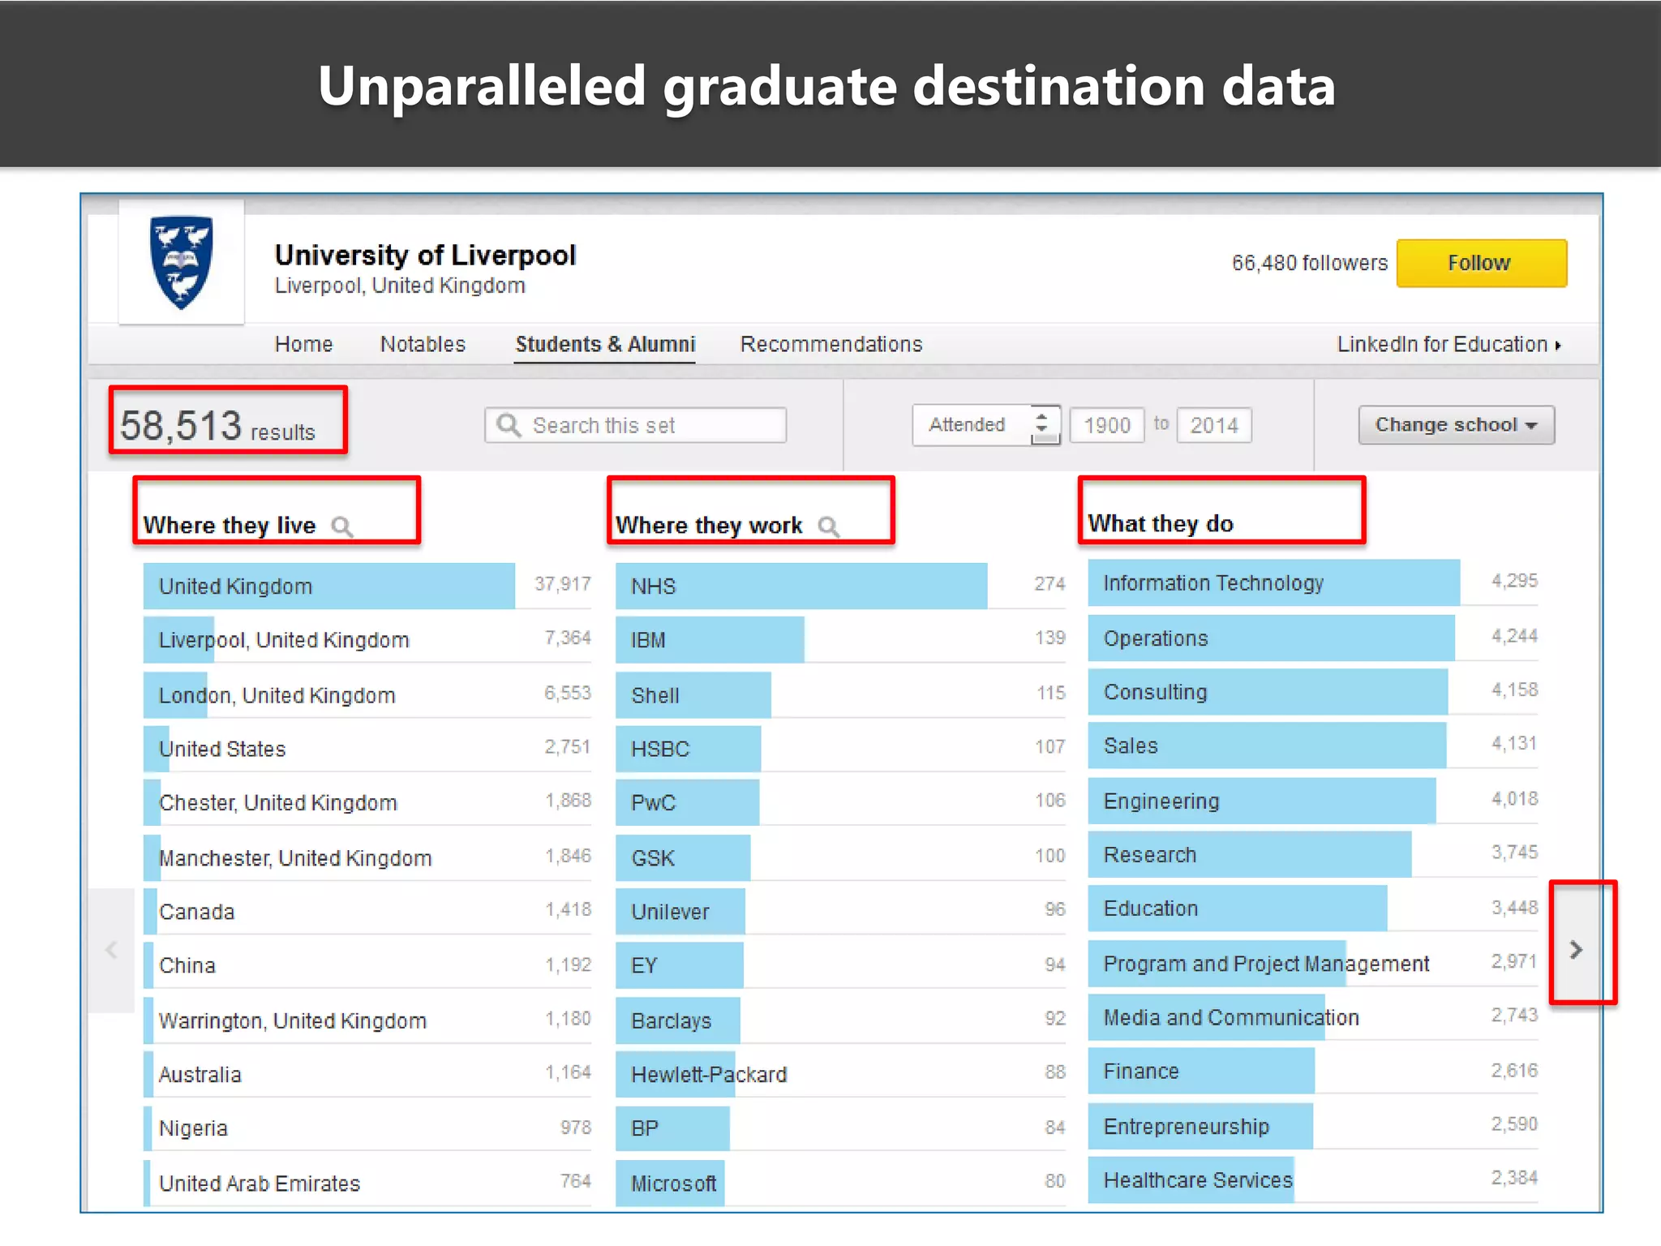
Task: Click the next arrow chevron on right
Action: (x=1576, y=949)
